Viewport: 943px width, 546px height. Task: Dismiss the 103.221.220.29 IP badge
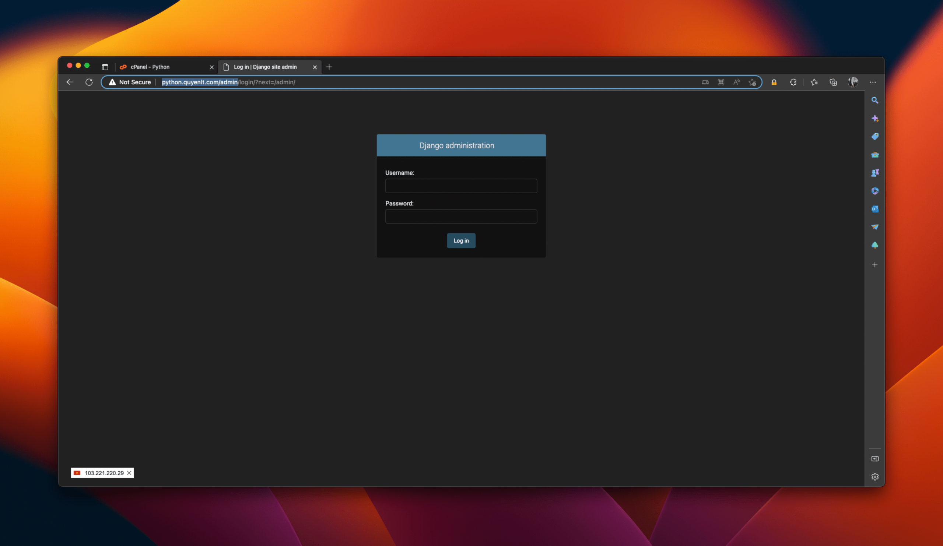(129, 473)
